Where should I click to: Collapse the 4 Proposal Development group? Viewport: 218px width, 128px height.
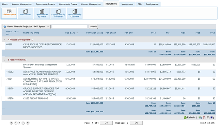click(x=4, y=40)
